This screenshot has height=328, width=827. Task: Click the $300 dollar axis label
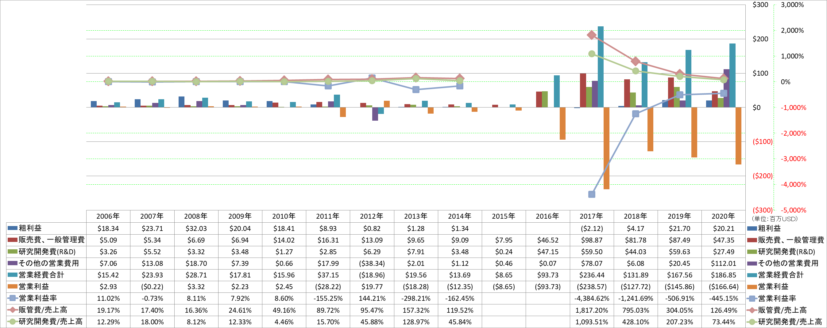click(760, 5)
